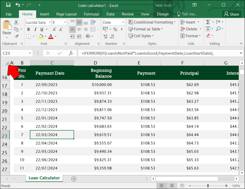Click the Borders icon
Screen dimensions: 245x189
(x=29, y=36)
